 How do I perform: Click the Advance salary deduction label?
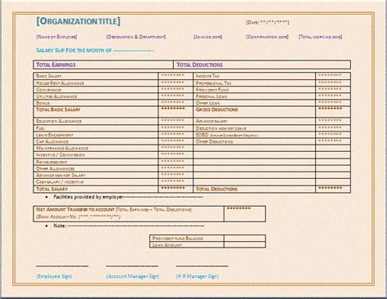click(211, 121)
